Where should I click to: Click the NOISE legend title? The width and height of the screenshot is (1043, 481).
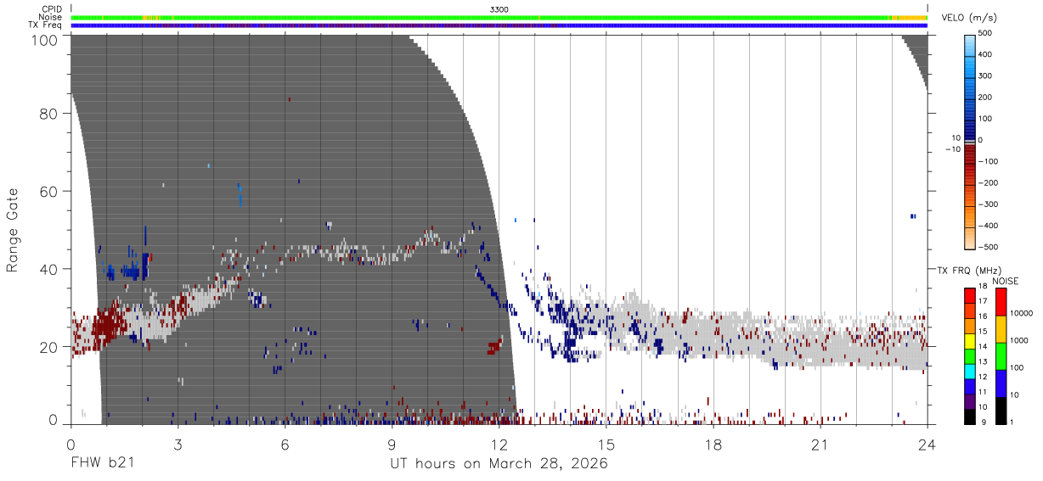pos(1006,281)
